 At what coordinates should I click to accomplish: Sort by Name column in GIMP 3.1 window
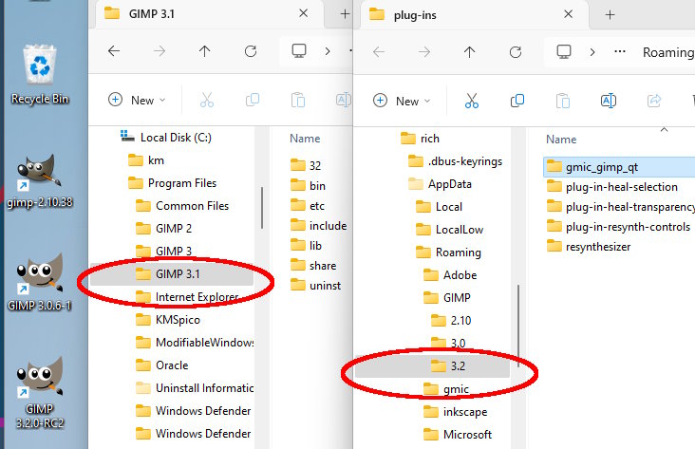[305, 139]
